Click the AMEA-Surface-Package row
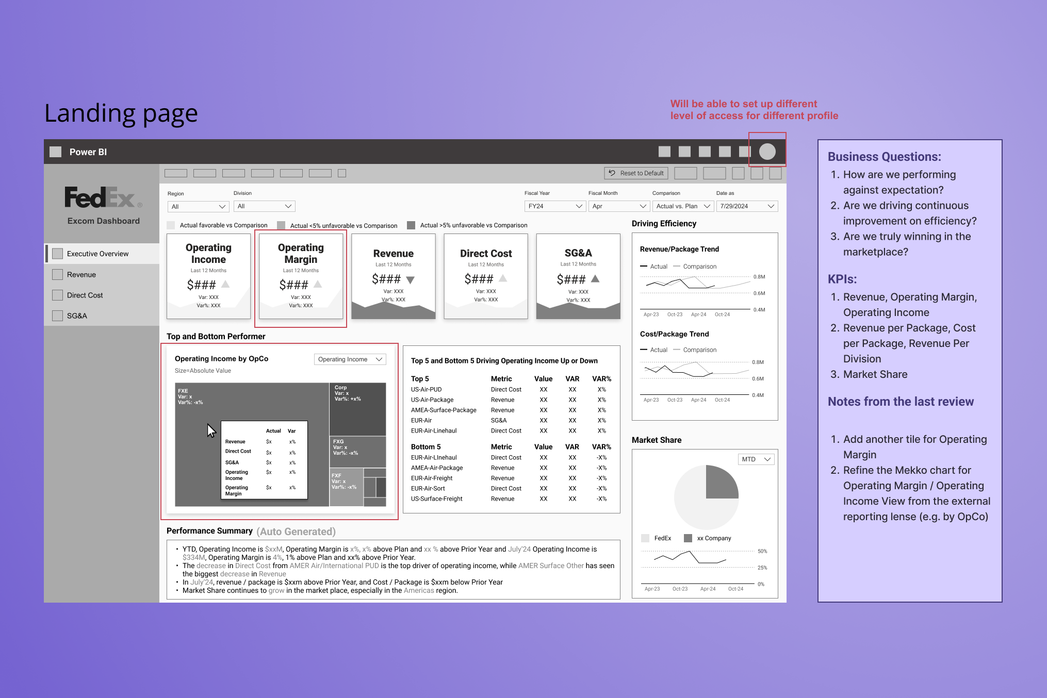This screenshot has width=1047, height=698. [511, 410]
